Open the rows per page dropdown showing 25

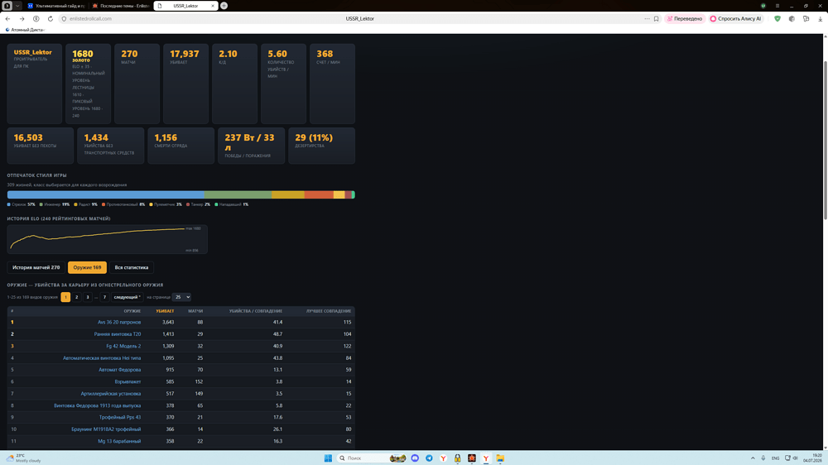click(x=181, y=297)
